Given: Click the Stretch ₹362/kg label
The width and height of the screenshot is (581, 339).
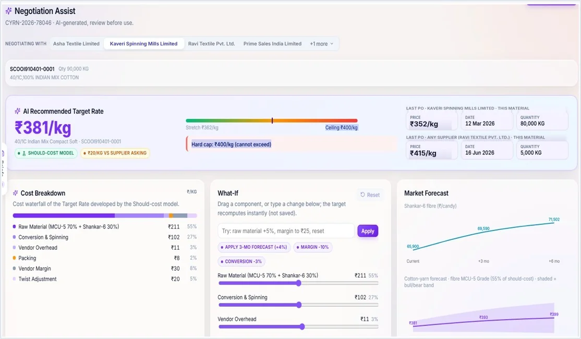Looking at the screenshot, I should [202, 127].
